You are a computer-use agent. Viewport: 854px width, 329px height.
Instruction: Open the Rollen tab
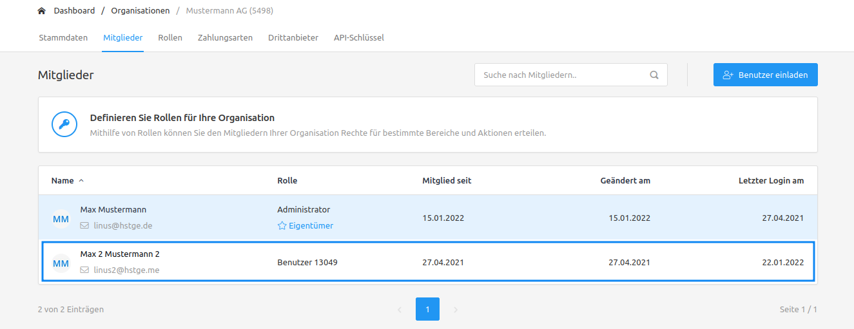pos(170,38)
